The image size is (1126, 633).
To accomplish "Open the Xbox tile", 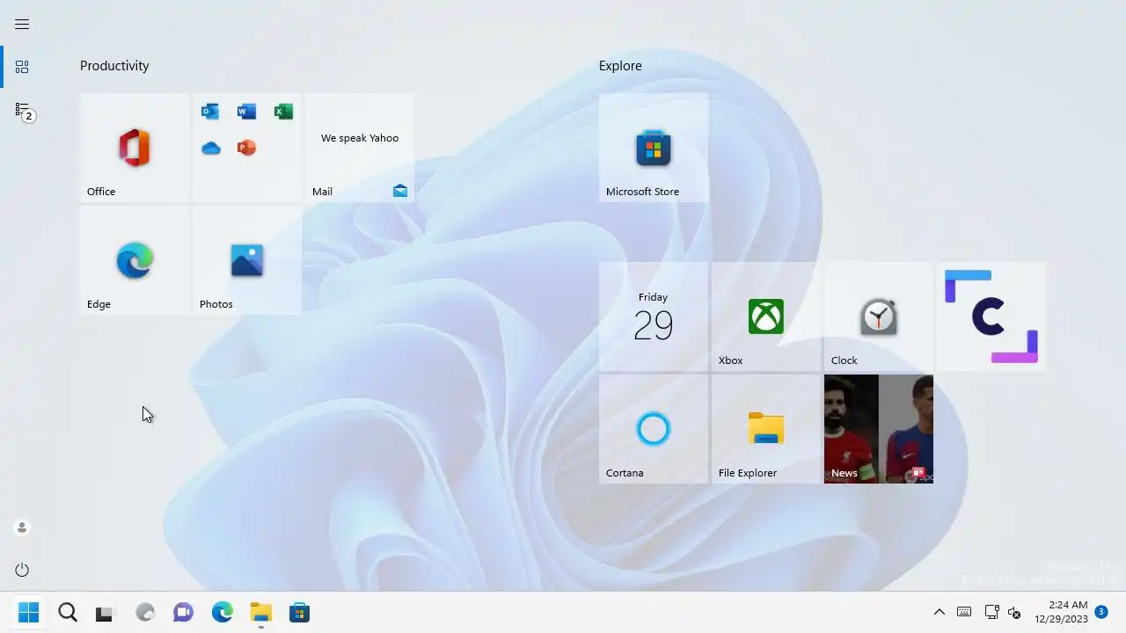I will pyautogui.click(x=766, y=316).
